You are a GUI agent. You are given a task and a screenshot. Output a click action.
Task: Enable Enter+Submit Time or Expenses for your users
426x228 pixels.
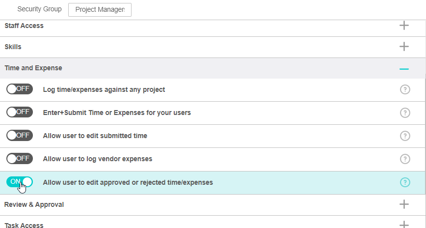tap(20, 113)
